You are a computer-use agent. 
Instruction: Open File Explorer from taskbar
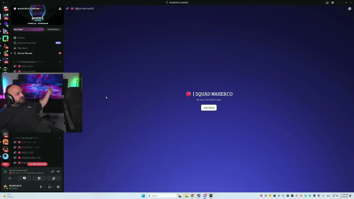pyautogui.click(x=186, y=196)
